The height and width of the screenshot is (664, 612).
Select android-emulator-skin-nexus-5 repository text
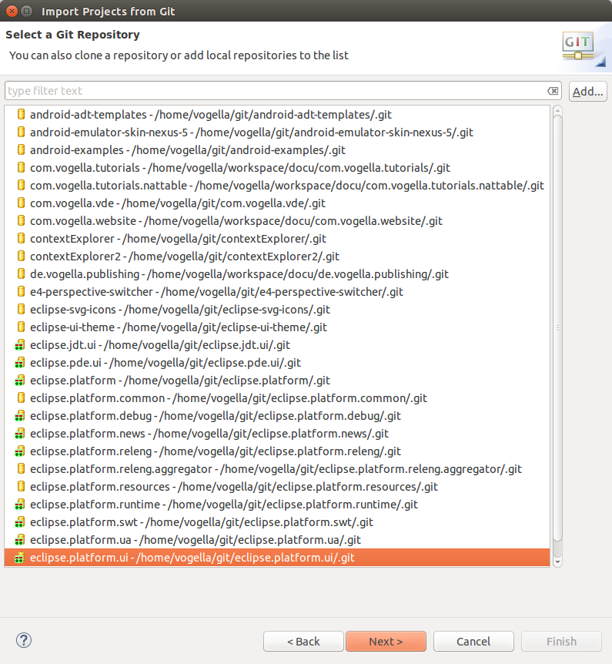point(252,132)
